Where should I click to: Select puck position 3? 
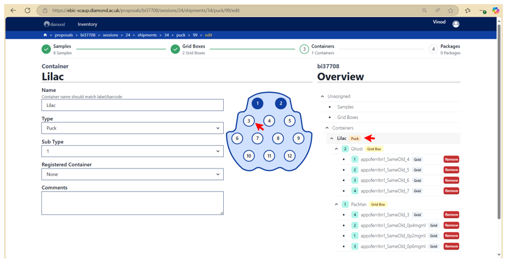click(249, 121)
